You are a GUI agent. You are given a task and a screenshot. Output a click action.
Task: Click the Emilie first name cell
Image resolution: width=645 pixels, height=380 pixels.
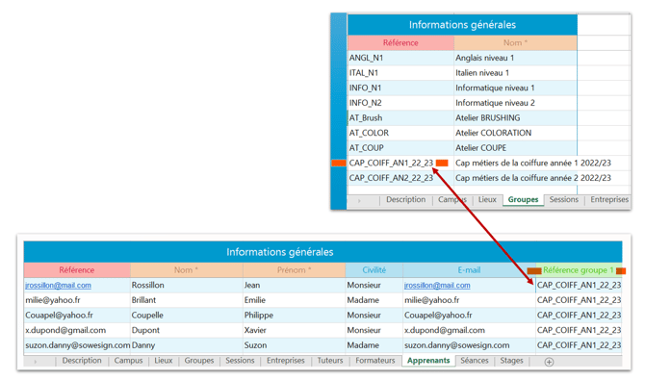click(294, 300)
